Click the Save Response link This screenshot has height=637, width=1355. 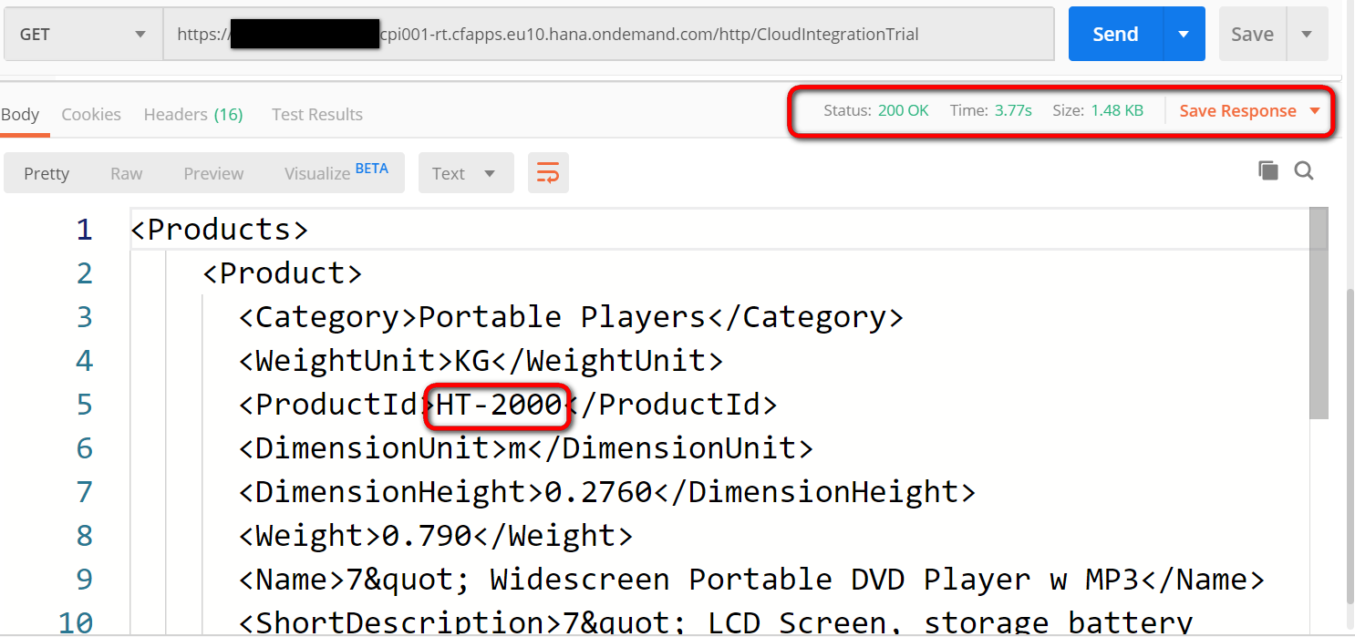click(1237, 110)
